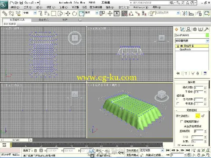Open the MAXScript menu
211x158 pixels.
pos(141,7)
